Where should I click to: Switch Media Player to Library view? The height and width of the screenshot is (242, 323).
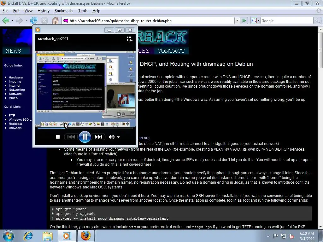pos(129,39)
